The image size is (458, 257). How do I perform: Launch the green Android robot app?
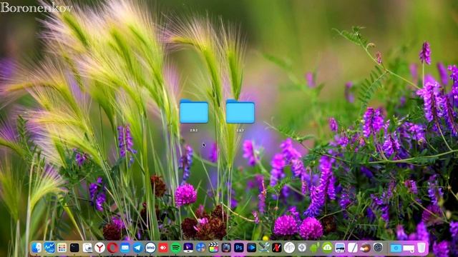[x=315, y=248]
